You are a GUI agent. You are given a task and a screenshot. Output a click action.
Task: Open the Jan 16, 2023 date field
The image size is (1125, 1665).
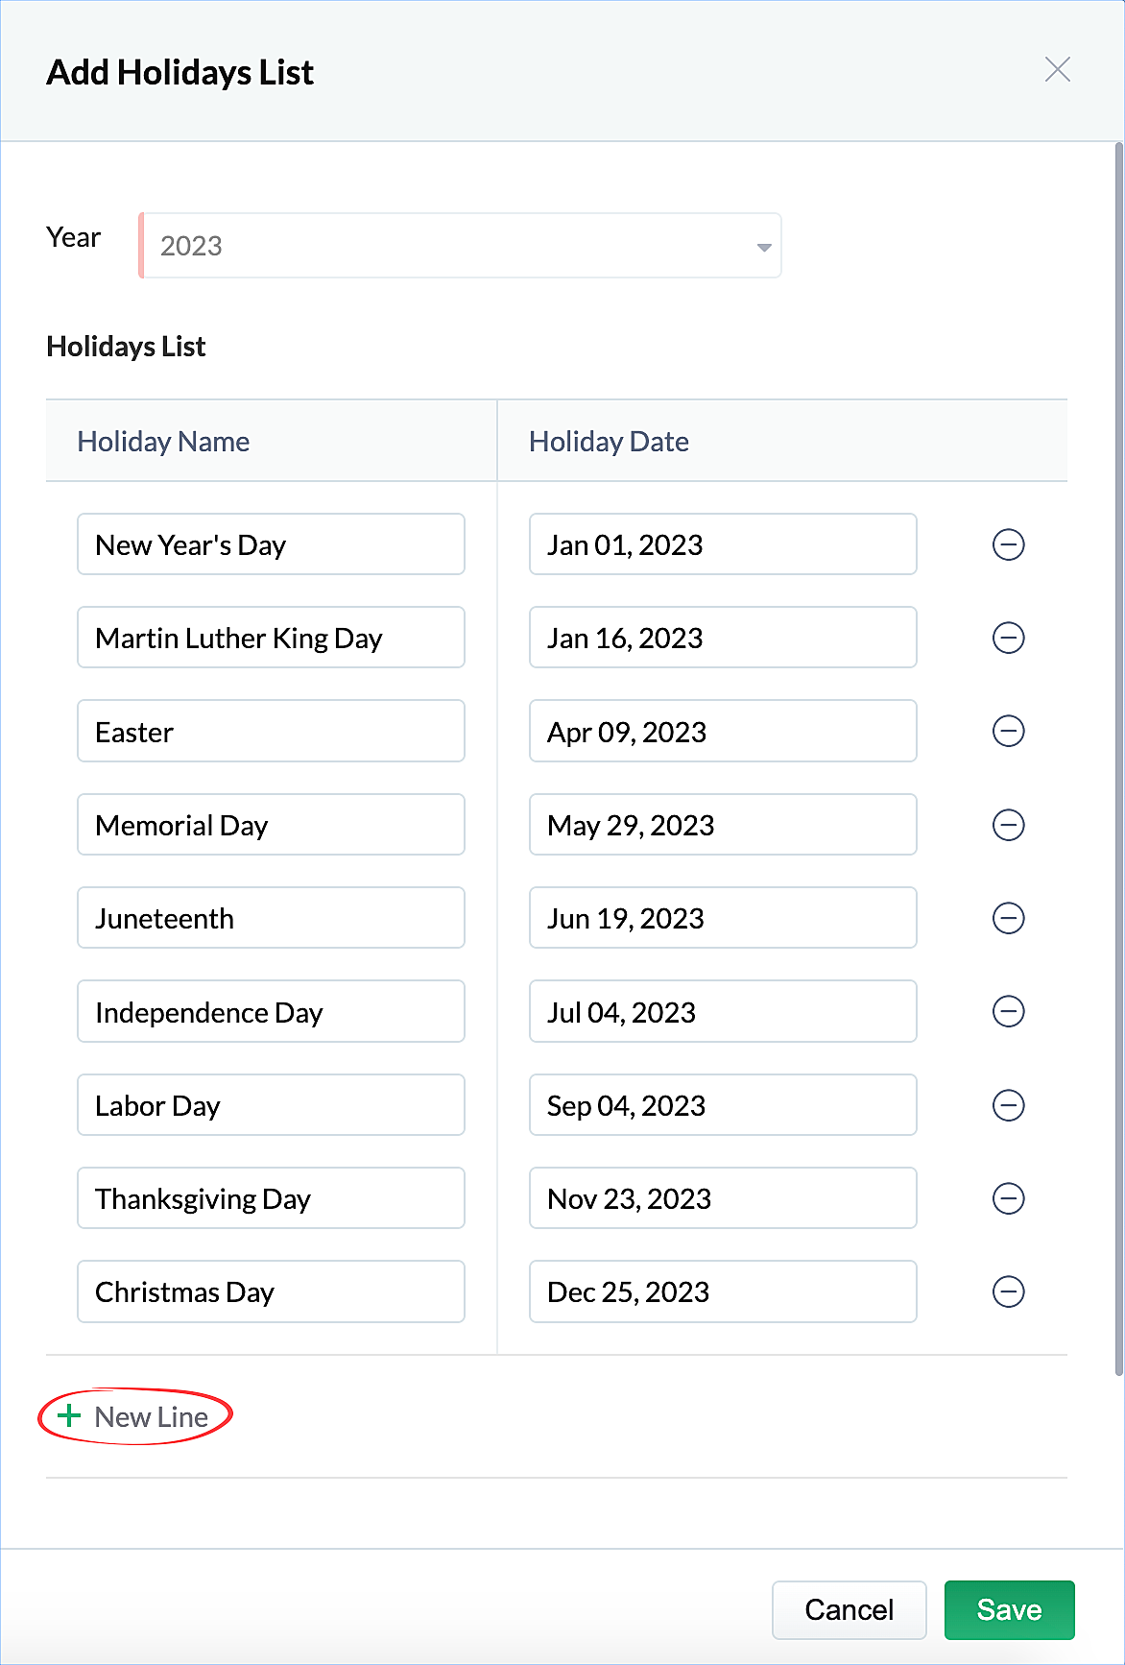723,638
